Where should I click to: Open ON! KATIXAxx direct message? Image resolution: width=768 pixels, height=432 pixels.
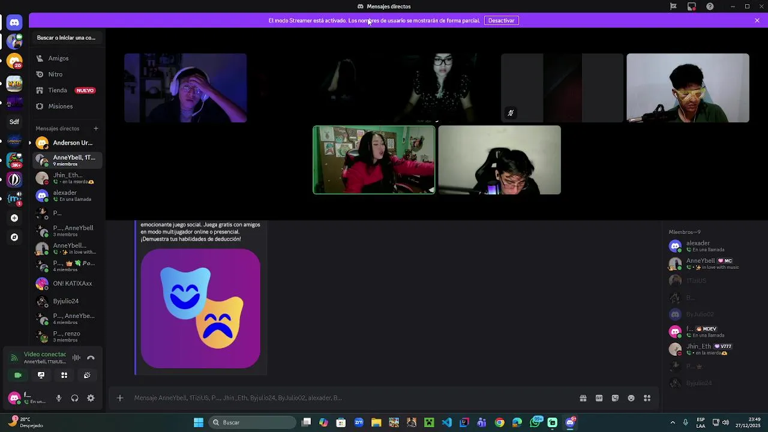coord(67,283)
